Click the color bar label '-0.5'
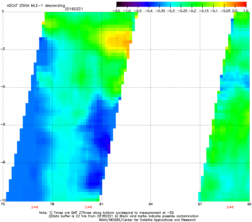Viewport: 252px width, 222px height. tap(138, 11)
